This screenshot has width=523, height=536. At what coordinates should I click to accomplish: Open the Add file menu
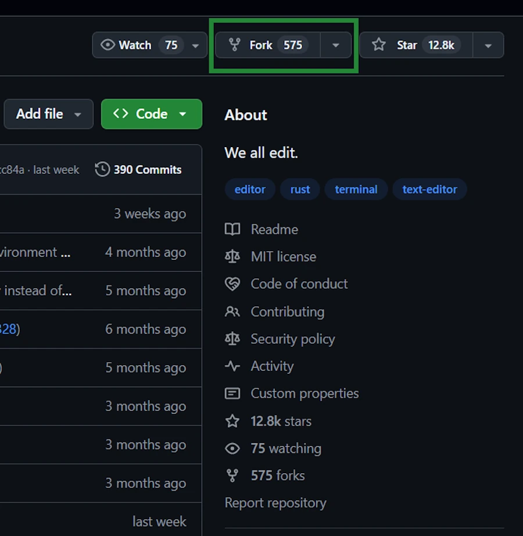(x=48, y=114)
